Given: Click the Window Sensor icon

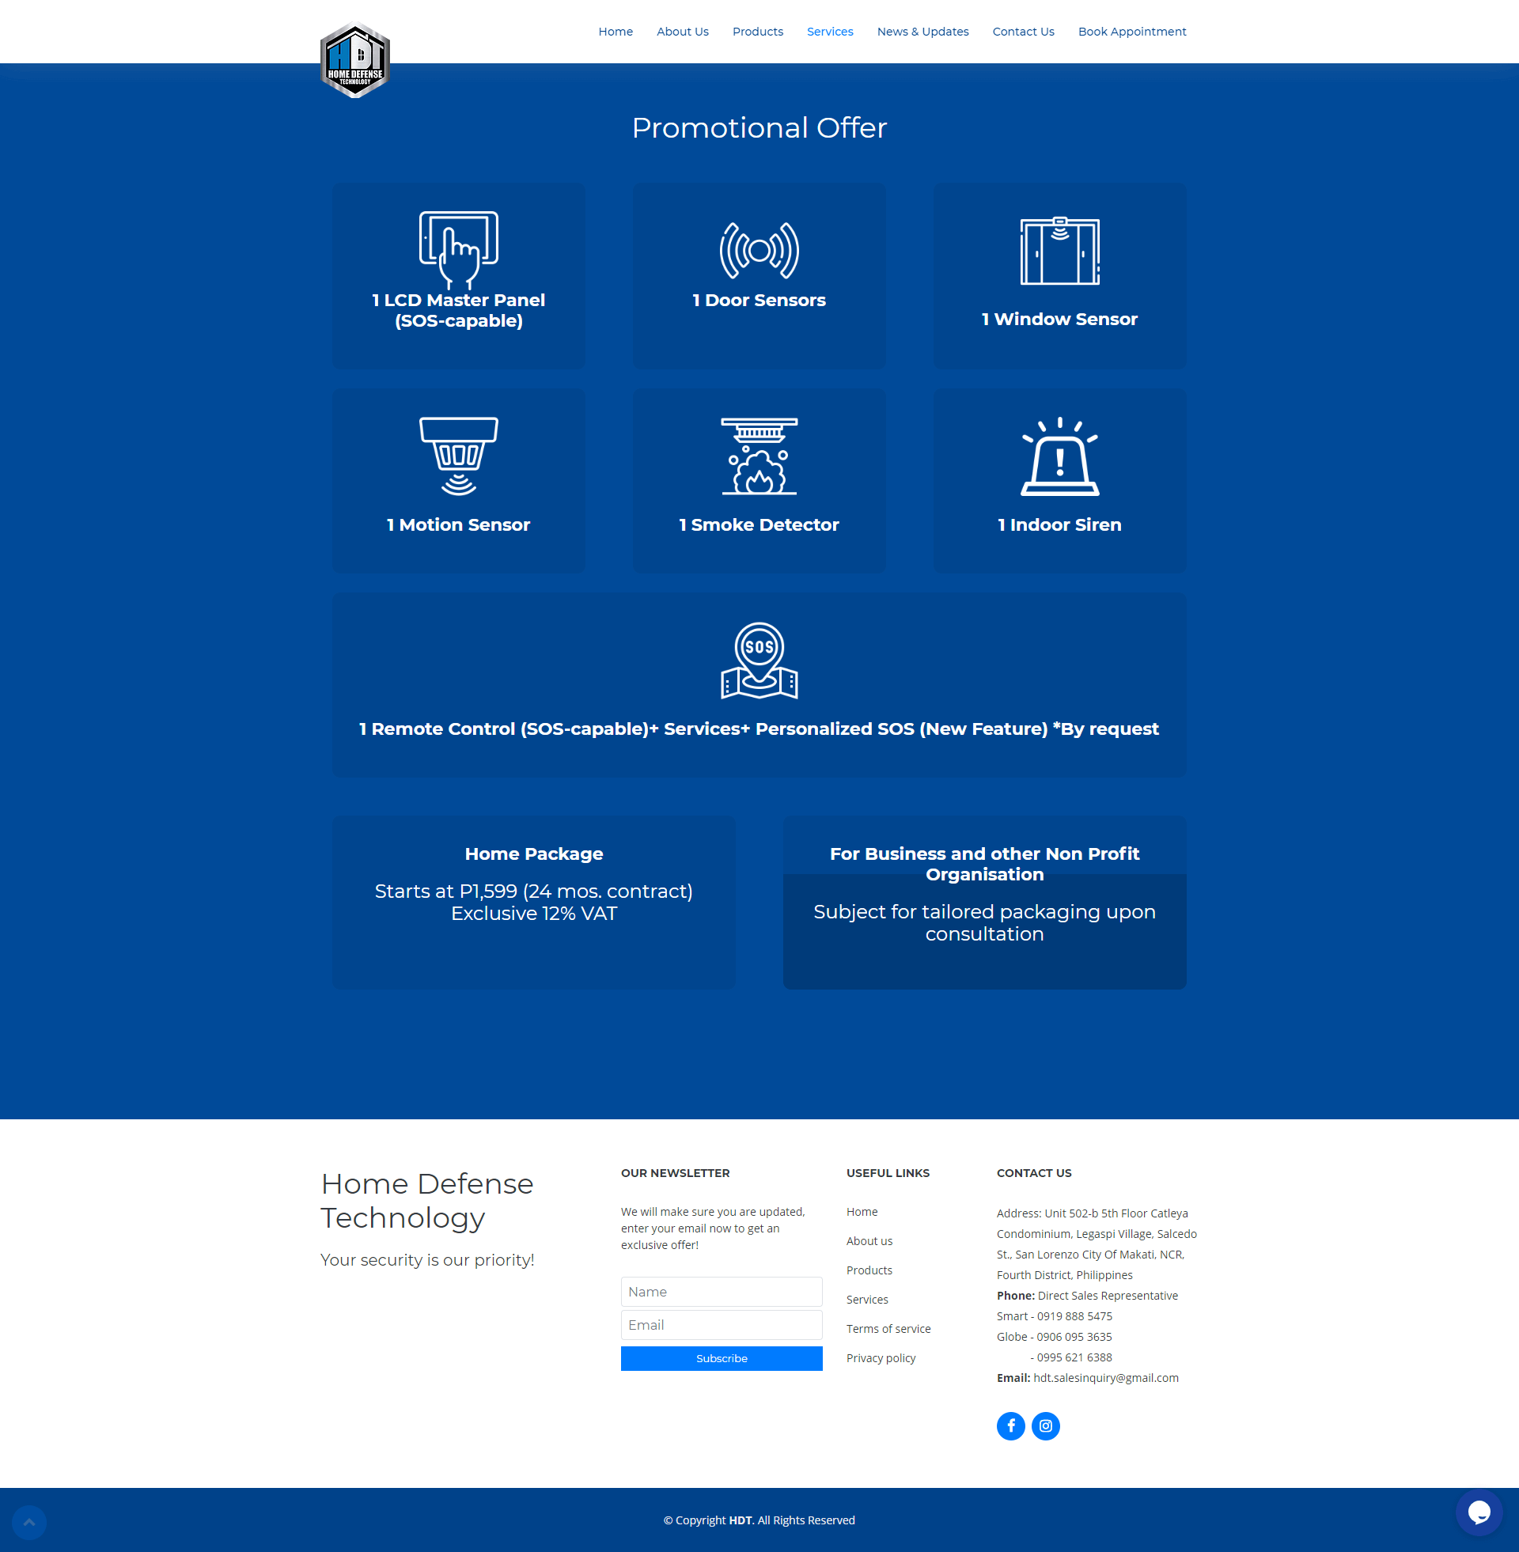Looking at the screenshot, I should [x=1059, y=251].
